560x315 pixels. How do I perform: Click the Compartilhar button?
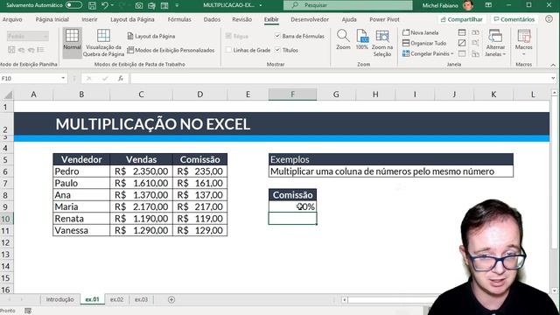tap(461, 19)
